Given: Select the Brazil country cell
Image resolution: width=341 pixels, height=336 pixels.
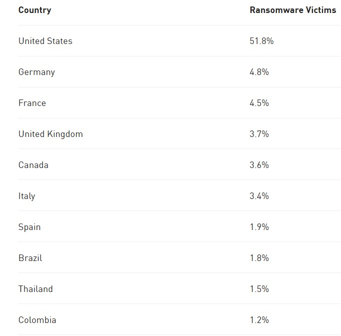Looking at the screenshot, I should coord(30,258).
